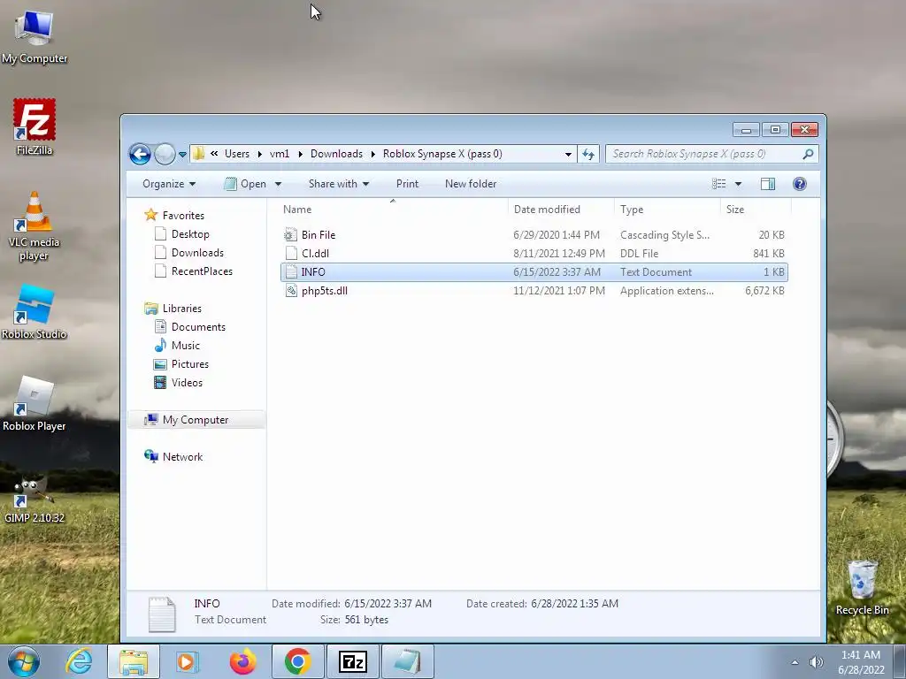Expand the address bar history dropdown

568,154
